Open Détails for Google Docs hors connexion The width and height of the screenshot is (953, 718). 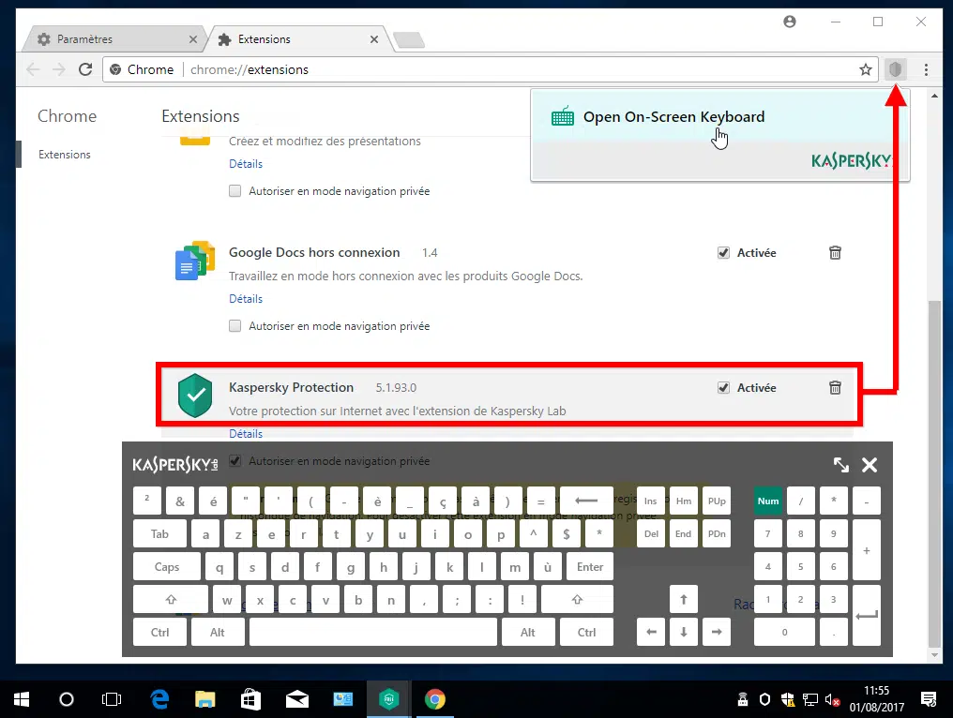click(246, 299)
